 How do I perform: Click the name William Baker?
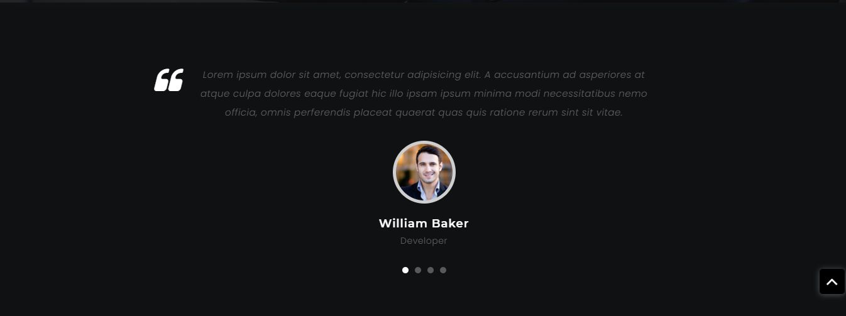(424, 223)
